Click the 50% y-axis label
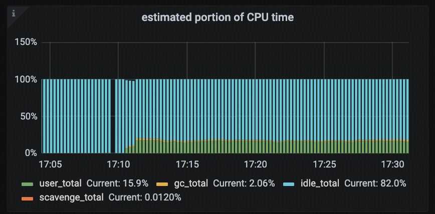Screen dimensions: 435x214 (30, 116)
